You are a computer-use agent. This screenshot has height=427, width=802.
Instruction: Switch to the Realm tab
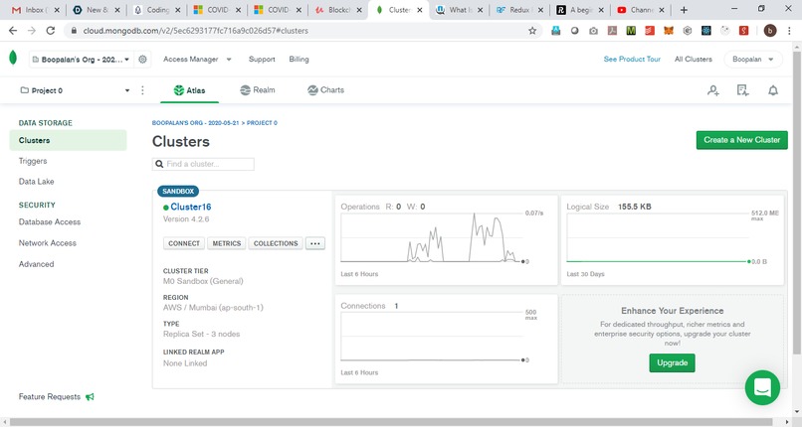[258, 89]
